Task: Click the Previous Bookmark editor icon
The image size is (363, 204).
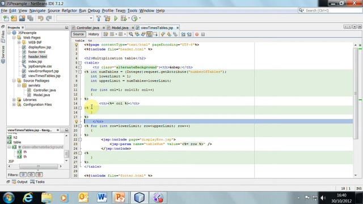Action: (x=163, y=34)
